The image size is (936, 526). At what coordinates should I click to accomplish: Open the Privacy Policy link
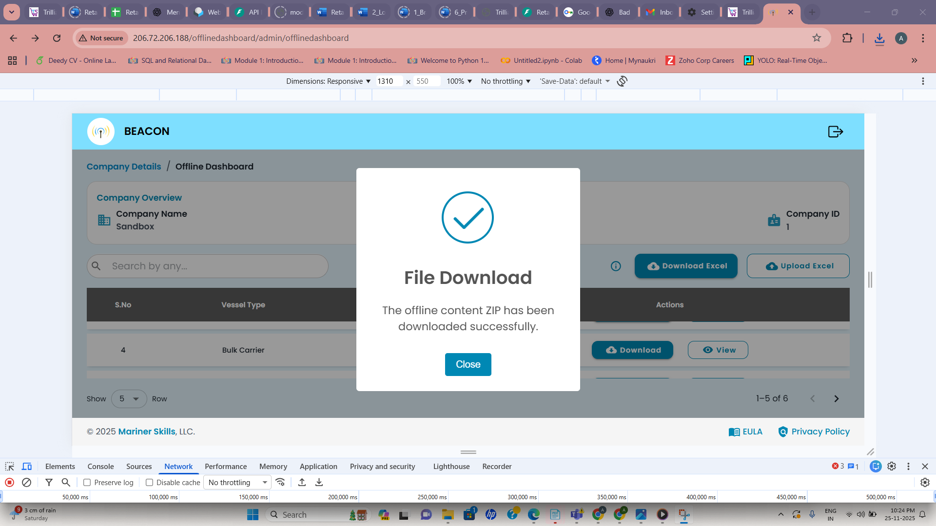(820, 432)
